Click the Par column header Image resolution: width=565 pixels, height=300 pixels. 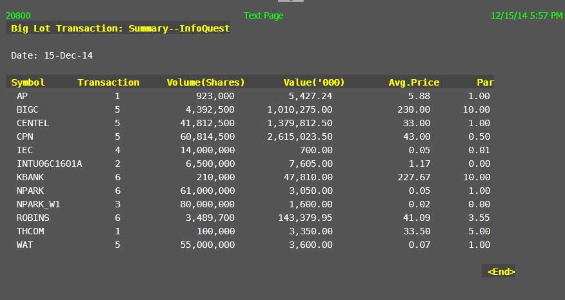click(485, 82)
